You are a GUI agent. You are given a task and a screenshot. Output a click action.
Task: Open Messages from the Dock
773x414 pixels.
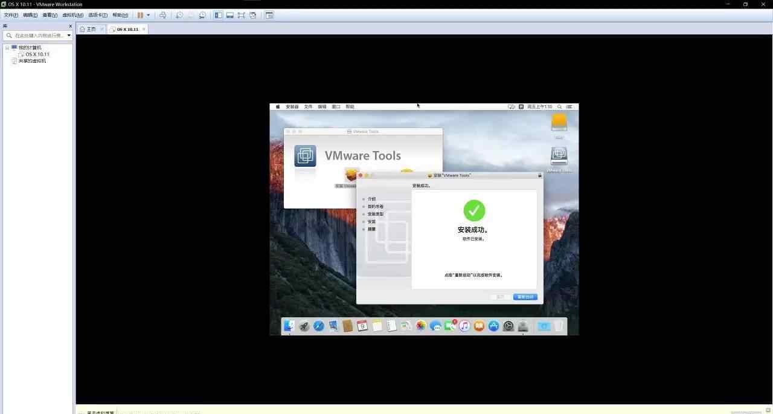(x=435, y=326)
